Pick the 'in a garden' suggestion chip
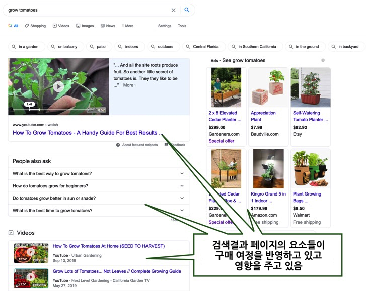This screenshot has width=366, height=291. click(26, 47)
